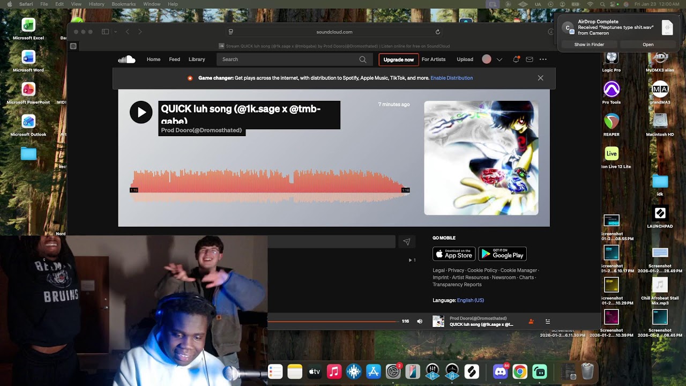Open the Legal footer link

439,270
